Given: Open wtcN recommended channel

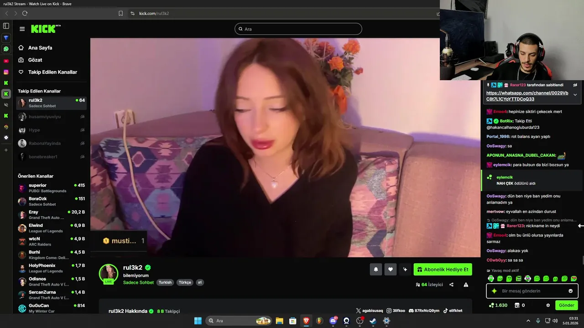Looking at the screenshot, I should (51, 241).
